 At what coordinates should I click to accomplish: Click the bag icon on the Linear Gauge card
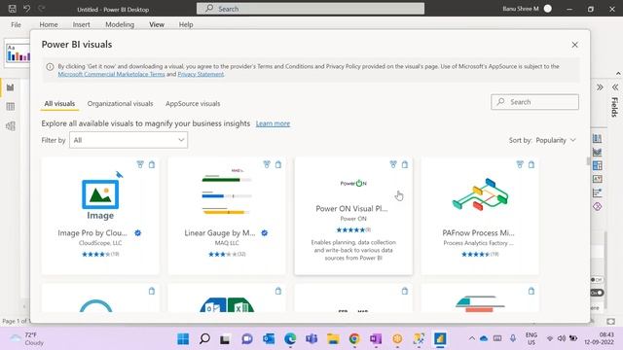(x=278, y=164)
